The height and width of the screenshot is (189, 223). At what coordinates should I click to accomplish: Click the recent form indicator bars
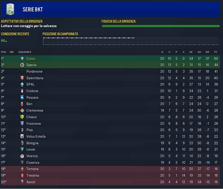click(x=4, y=41)
